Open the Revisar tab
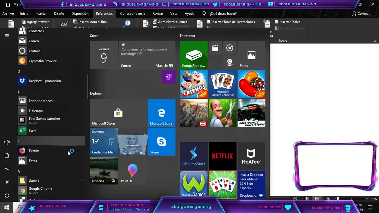This screenshot has height=213, width=379. 158,14
